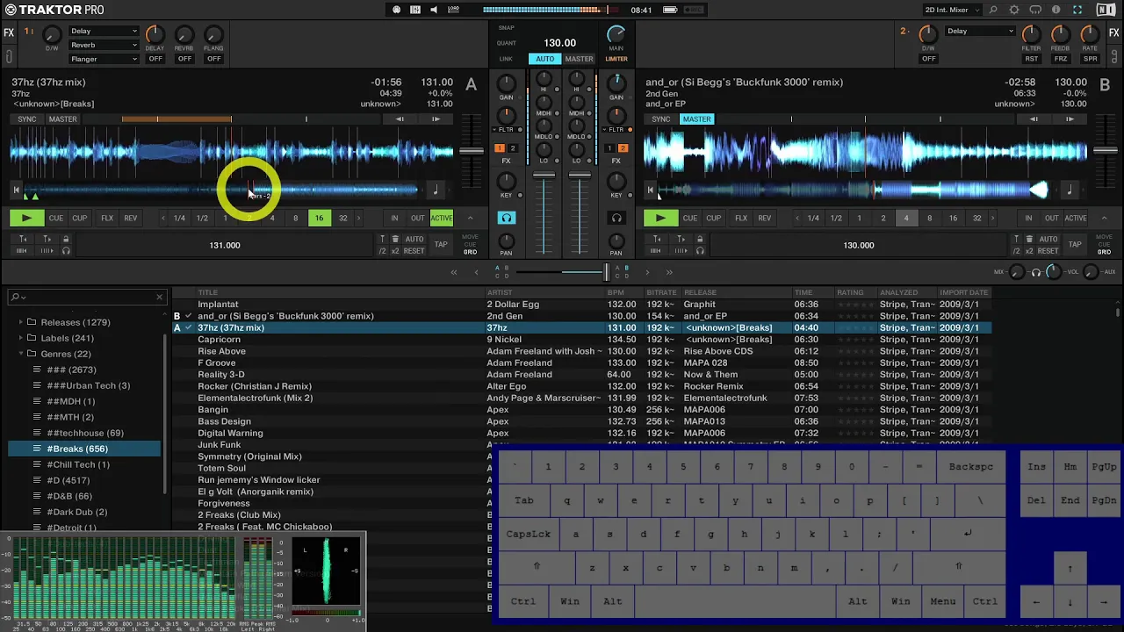Image resolution: width=1124 pixels, height=632 pixels.
Task: Enable Deck A metronome tick headphone icon
Action: [x=66, y=251]
